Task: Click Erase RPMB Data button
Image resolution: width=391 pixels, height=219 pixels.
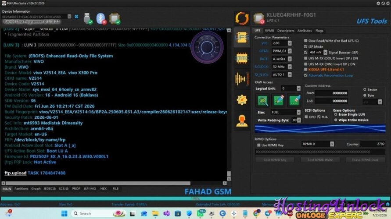Action: 365,160
